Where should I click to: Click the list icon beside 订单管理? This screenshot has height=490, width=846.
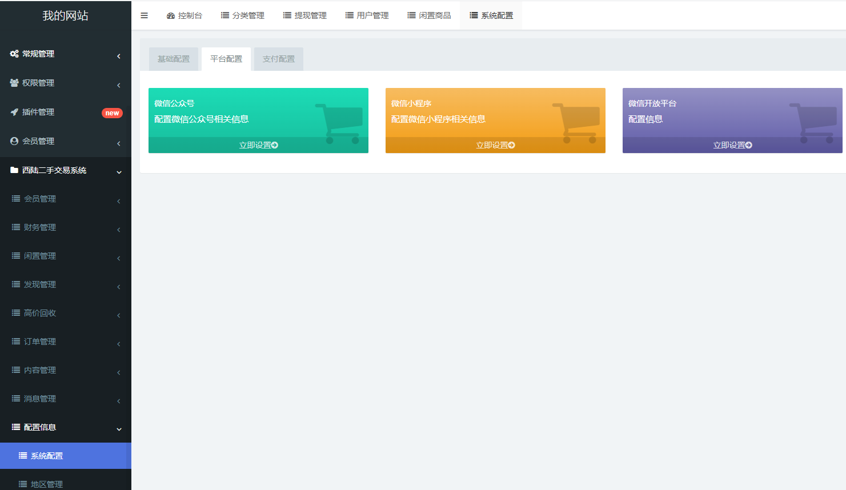(16, 342)
